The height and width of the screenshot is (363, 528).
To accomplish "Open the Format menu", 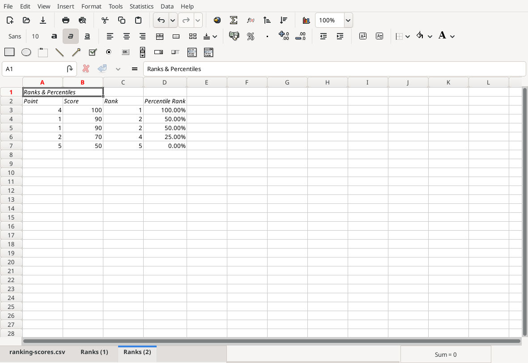I will 91,6.
